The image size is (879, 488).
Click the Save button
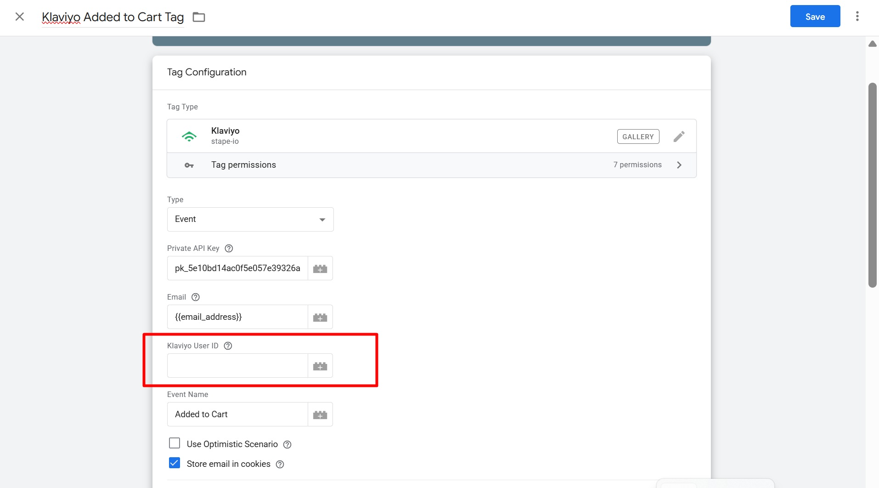[815, 17]
